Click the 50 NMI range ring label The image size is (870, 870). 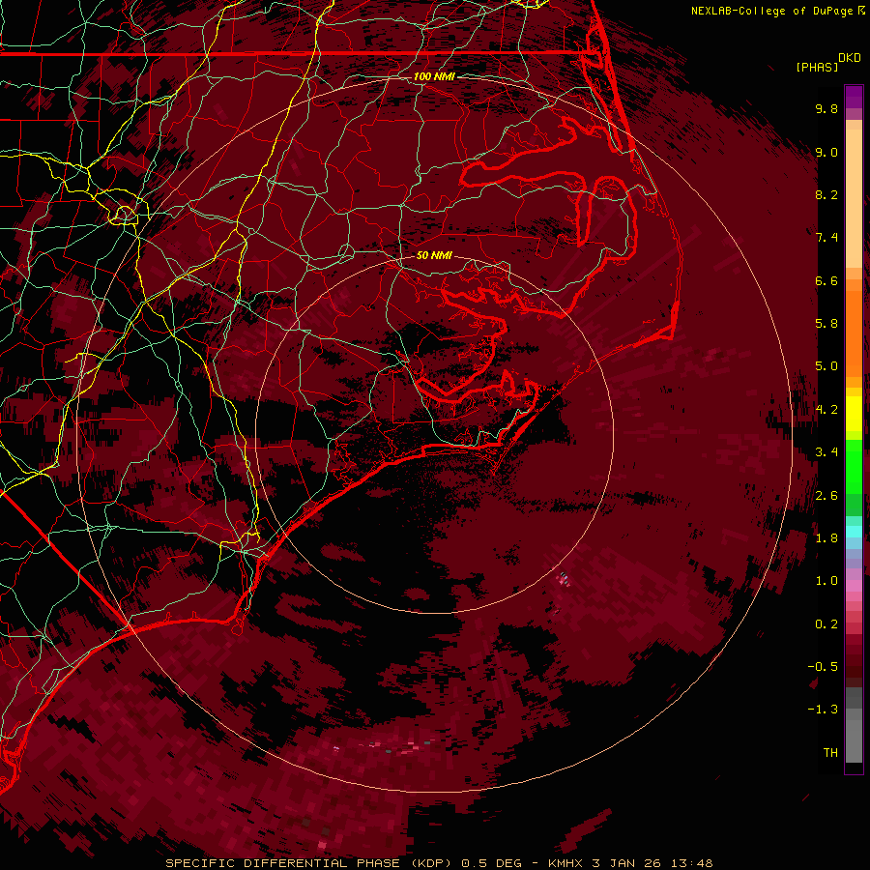click(x=434, y=255)
